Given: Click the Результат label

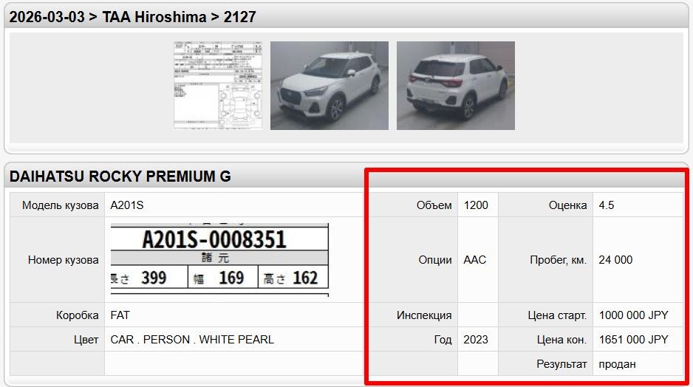Looking at the screenshot, I should (x=561, y=364).
